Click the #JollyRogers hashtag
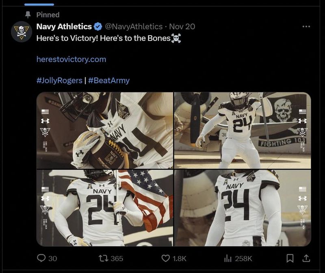Screen dimensions: 325x273 pyautogui.click(x=59, y=80)
